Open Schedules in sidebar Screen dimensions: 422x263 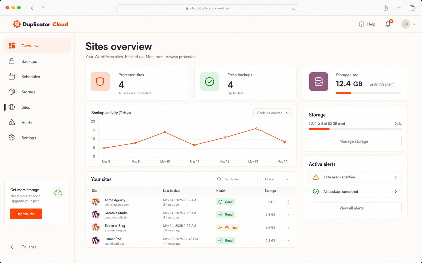[x=37, y=77]
